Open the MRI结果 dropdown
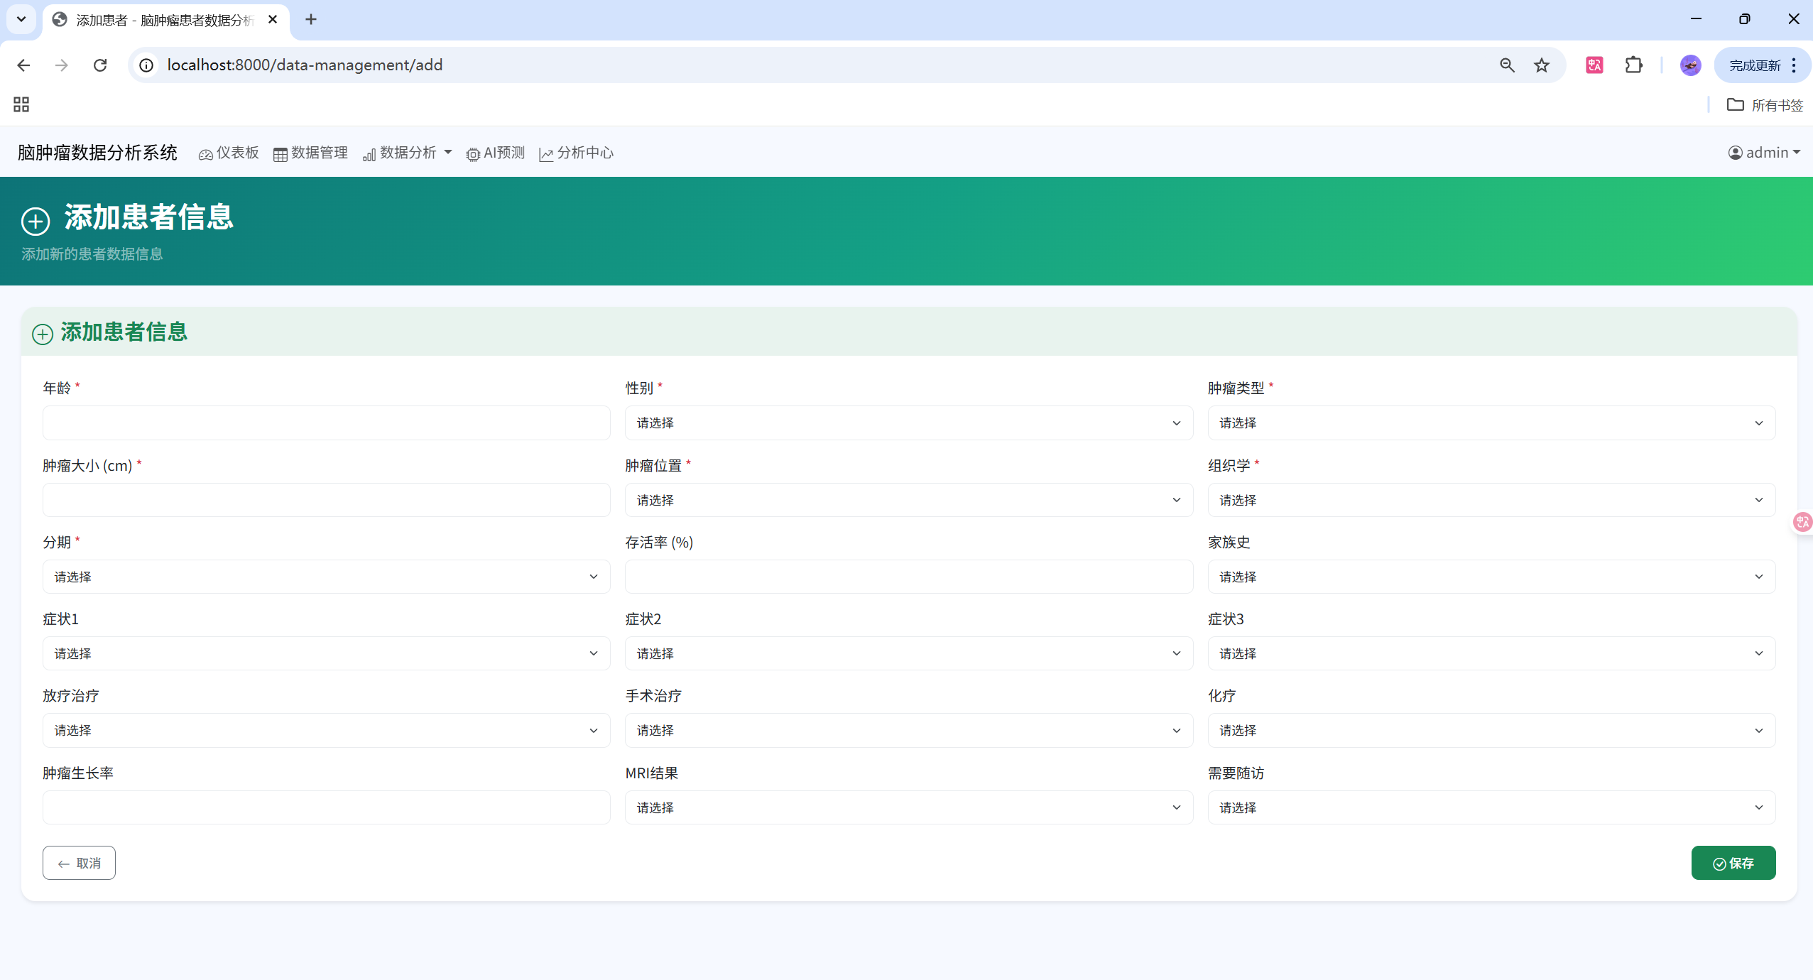The image size is (1813, 980). click(x=909, y=807)
